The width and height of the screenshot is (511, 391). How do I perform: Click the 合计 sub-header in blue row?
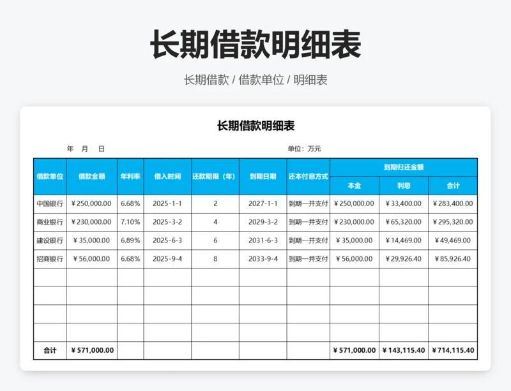pyautogui.click(x=453, y=186)
